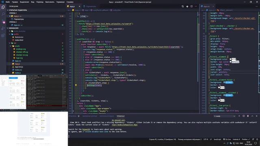Open notifications bell in status bar
Image resolution: width=260 pixels, height=146 pixels.
[x=257, y=140]
